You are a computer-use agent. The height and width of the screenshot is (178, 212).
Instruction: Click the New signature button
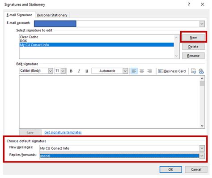(193, 38)
